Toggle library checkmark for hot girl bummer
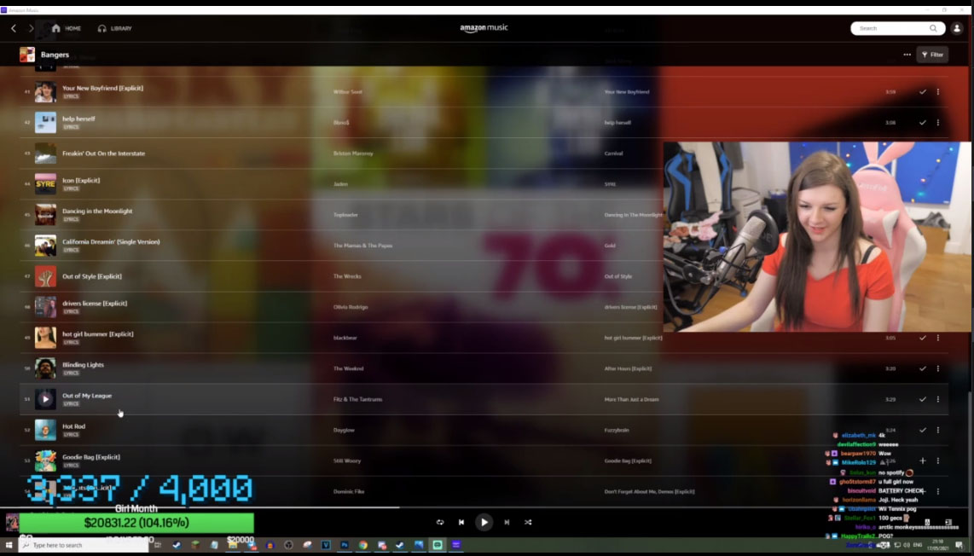 tap(923, 338)
